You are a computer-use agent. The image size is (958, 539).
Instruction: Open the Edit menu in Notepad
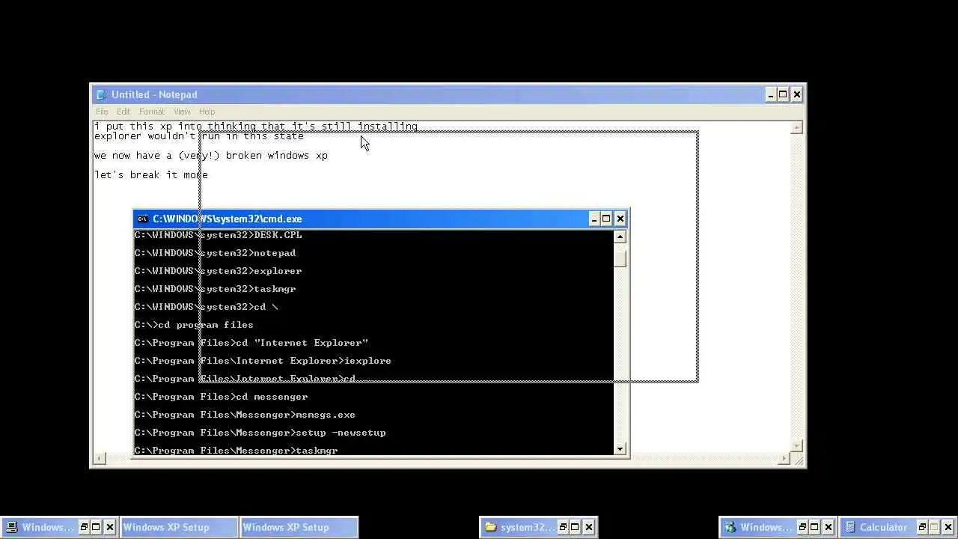coord(123,112)
